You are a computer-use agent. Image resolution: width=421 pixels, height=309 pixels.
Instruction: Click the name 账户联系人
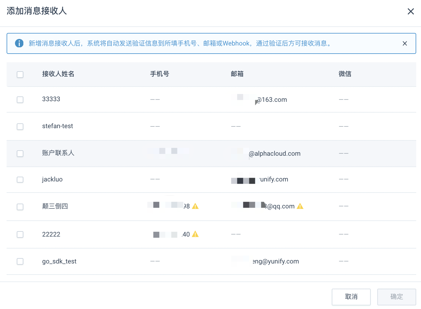pyautogui.click(x=58, y=153)
